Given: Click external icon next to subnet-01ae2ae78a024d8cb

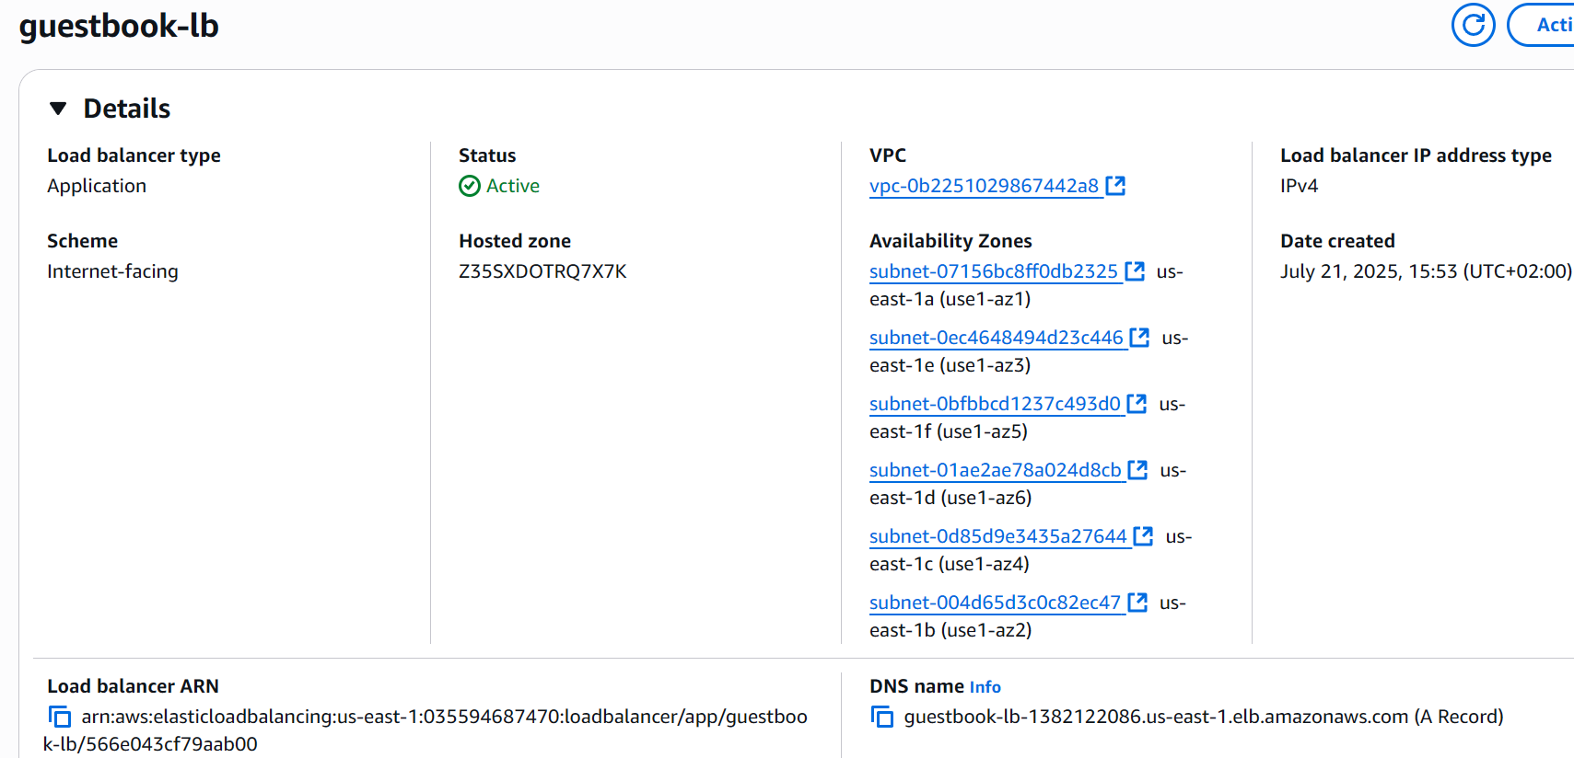Looking at the screenshot, I should tap(1137, 470).
